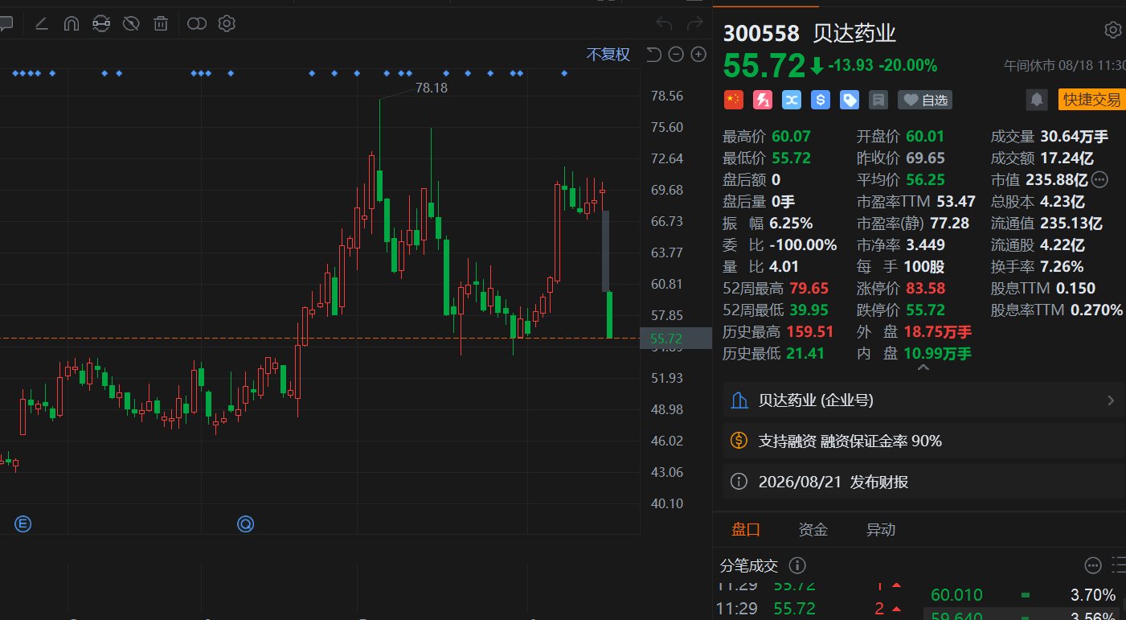Image resolution: width=1126 pixels, height=620 pixels.
Task: Click the orange 快捷交易 button
Action: point(1091,100)
